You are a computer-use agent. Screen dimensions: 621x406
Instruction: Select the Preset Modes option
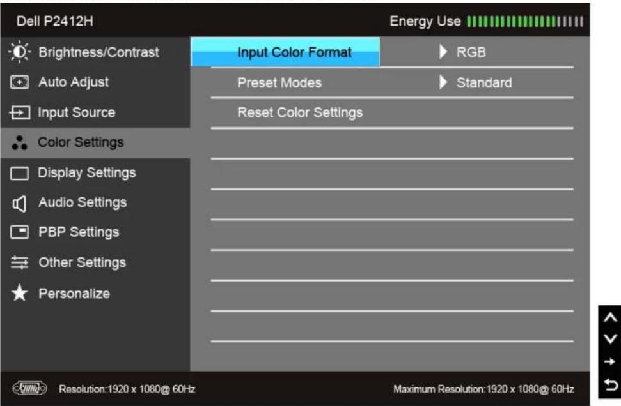pyautogui.click(x=279, y=82)
